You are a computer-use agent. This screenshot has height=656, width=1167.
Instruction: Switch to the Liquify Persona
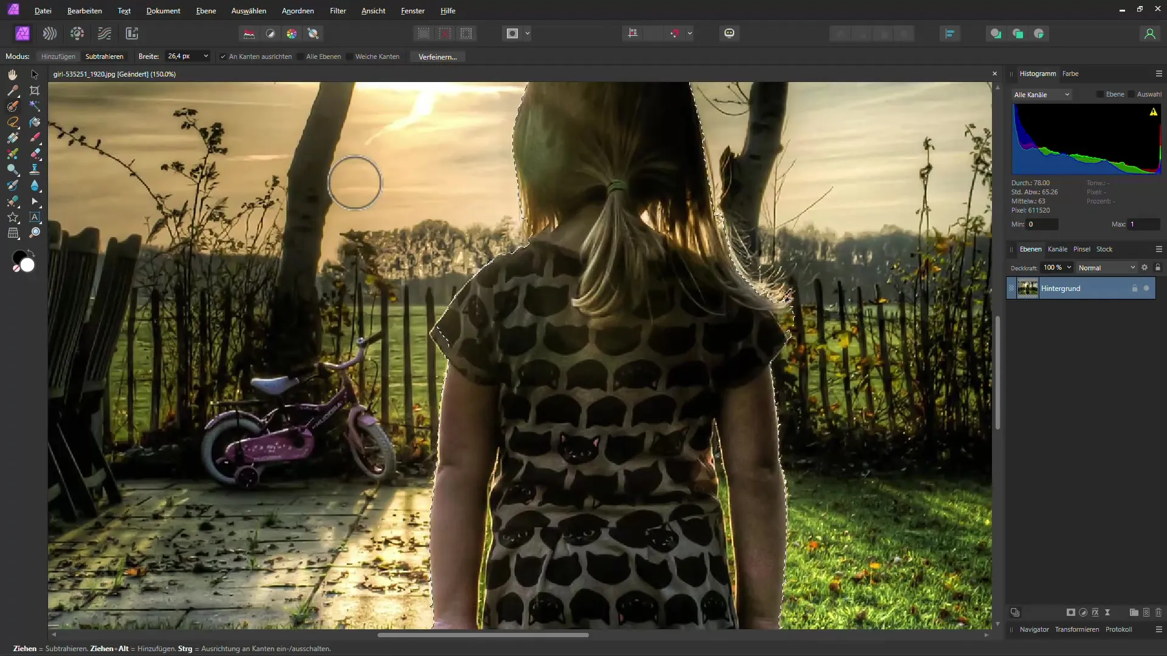50,33
